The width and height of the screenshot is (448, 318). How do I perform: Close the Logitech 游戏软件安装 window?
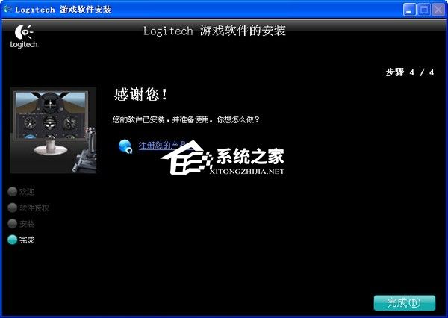click(438, 10)
